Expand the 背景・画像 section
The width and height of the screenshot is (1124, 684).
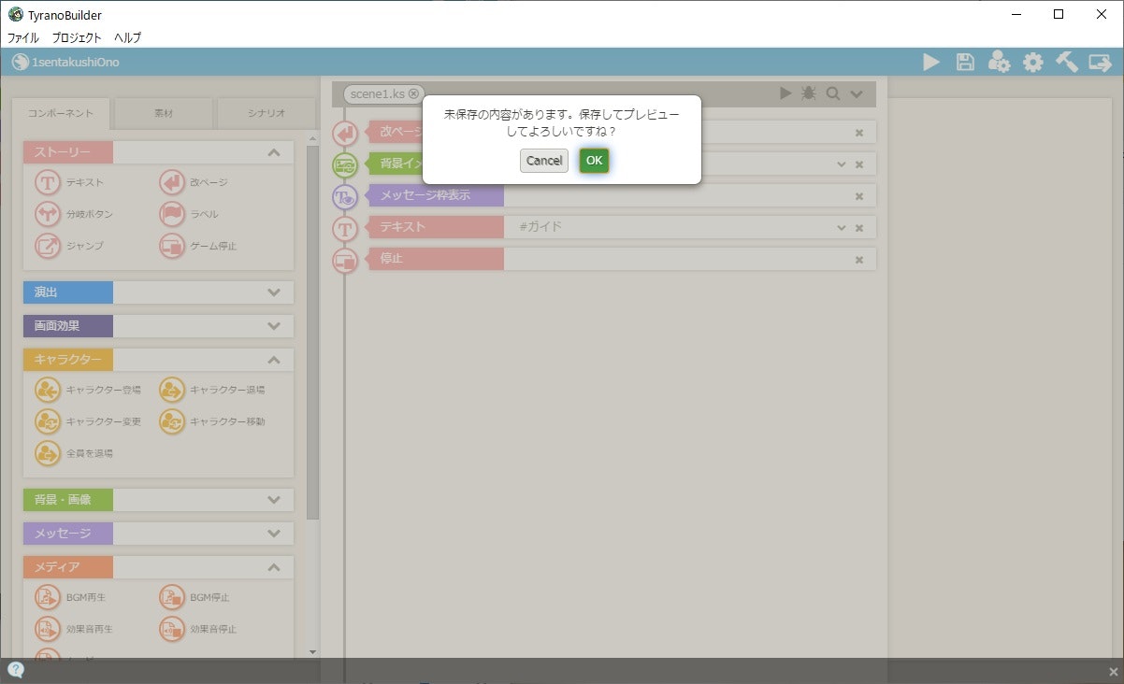[x=274, y=500]
